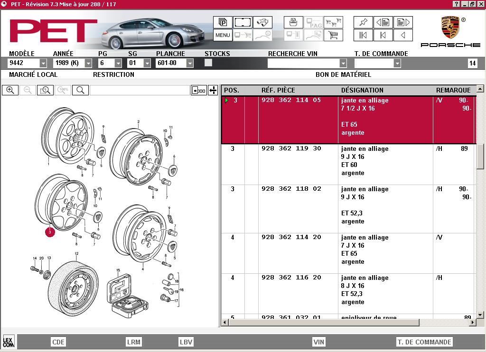Click the double-bar jump-to-first arrow
The height and width of the screenshot is (352, 486).
pyautogui.click(x=363, y=35)
